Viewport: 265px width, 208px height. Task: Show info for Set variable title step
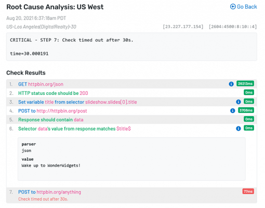(x=239, y=102)
